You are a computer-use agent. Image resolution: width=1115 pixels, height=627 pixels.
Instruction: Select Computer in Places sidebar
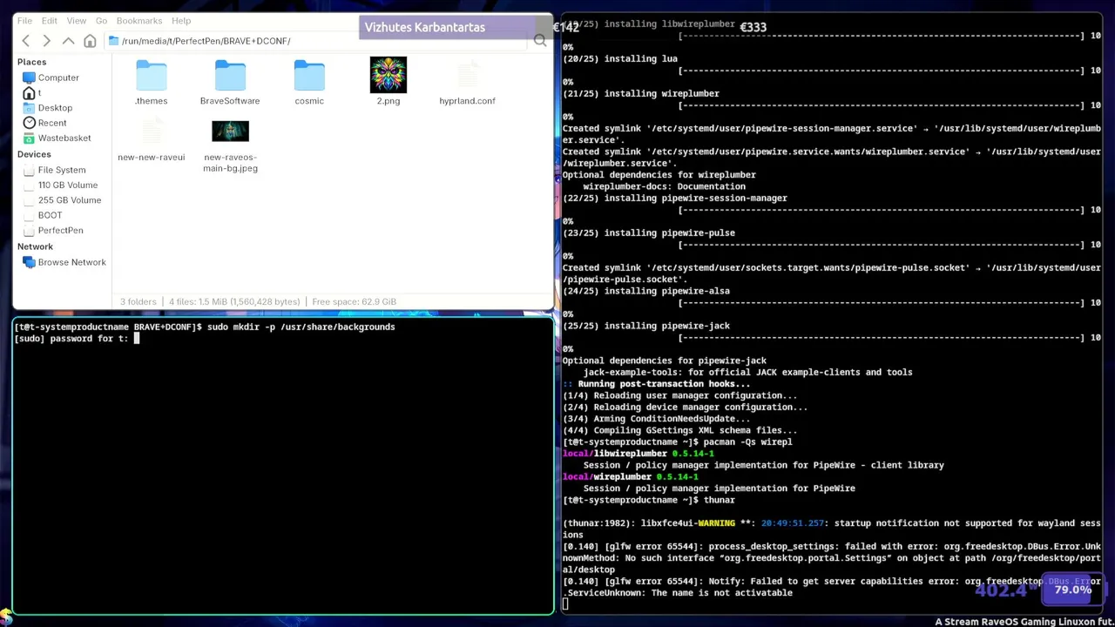coord(58,78)
